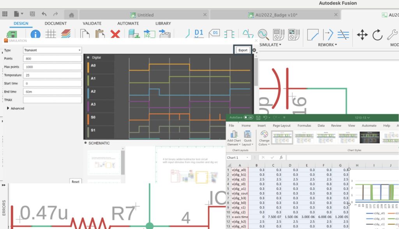The width and height of the screenshot is (399, 229).
Task: Switch to the LIBRARY tab
Action: (x=163, y=23)
